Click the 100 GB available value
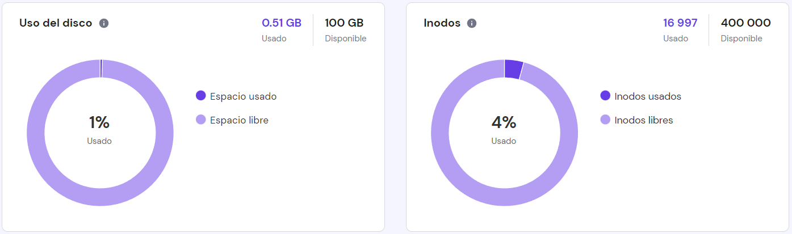 click(x=344, y=23)
